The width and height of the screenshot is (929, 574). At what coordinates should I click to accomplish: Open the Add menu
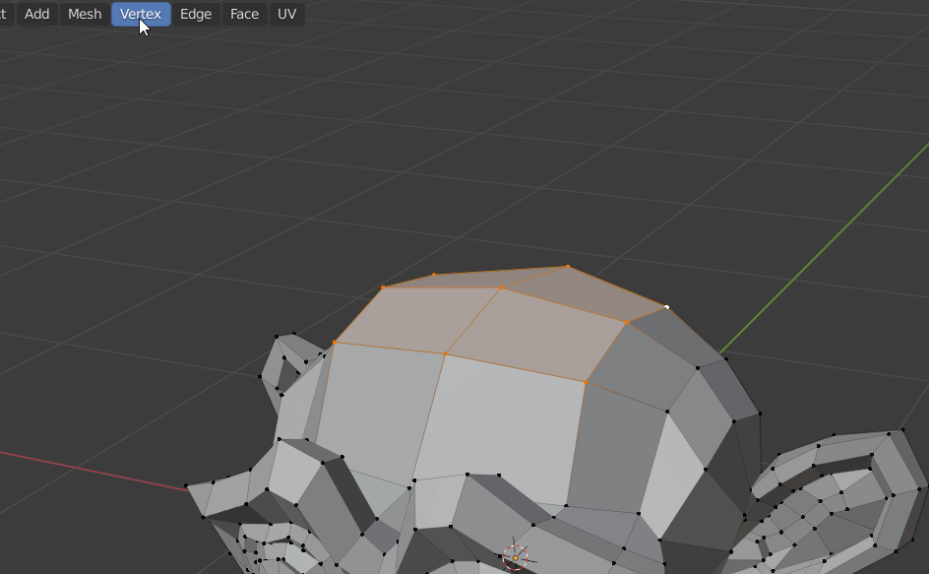click(x=36, y=14)
